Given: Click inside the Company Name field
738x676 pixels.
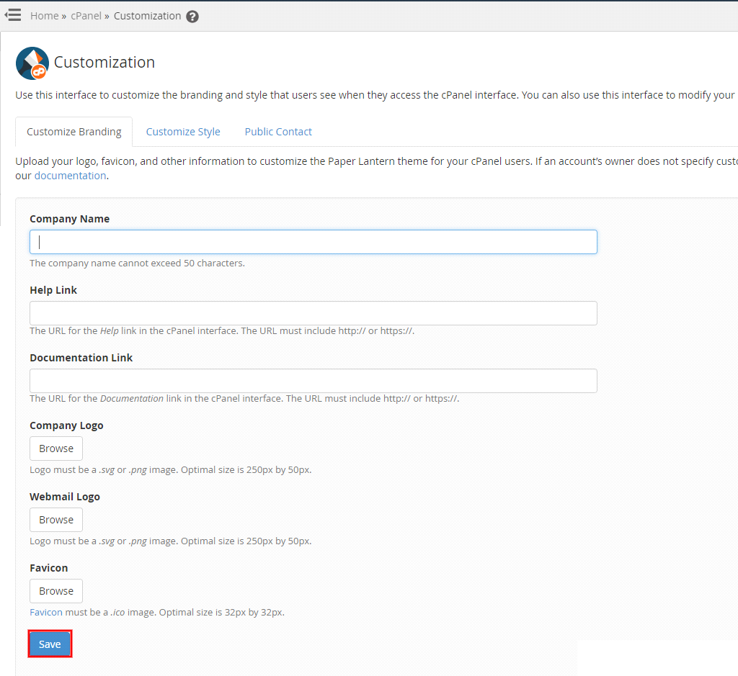Looking at the screenshot, I should point(313,241).
